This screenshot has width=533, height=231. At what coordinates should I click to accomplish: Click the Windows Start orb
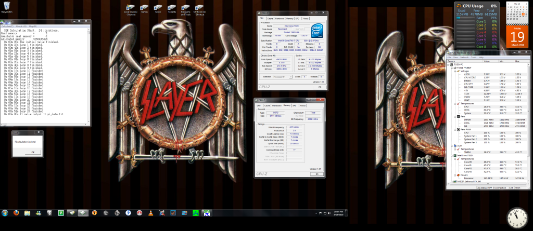pos(5,213)
